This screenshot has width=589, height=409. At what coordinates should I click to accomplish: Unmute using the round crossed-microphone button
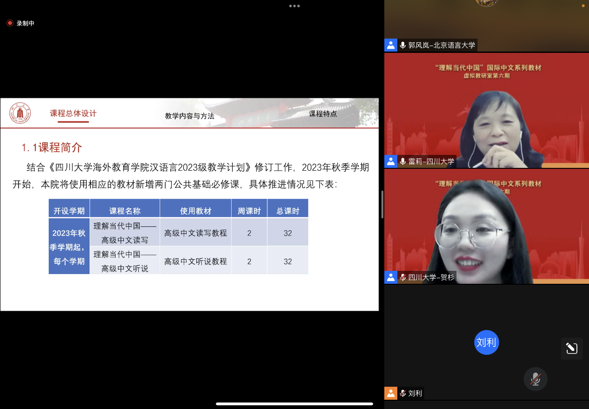(535, 379)
